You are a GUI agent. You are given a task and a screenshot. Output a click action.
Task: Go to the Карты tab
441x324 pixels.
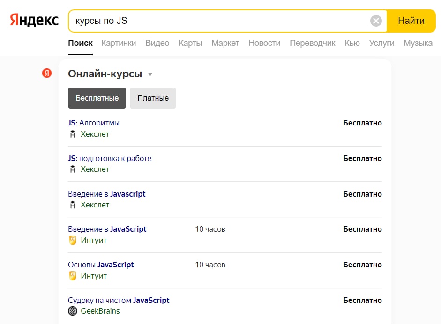(190, 43)
